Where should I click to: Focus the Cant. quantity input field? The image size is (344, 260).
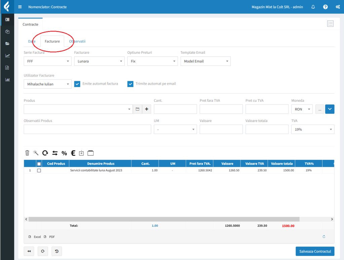coord(175,109)
